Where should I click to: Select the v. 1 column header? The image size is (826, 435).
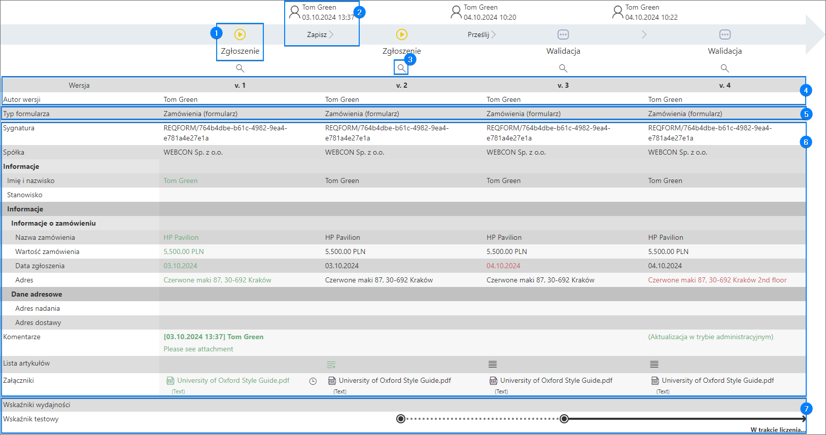240,85
